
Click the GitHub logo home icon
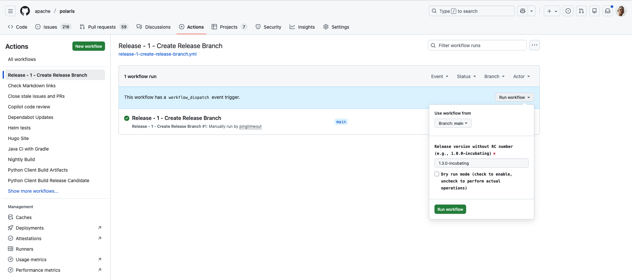tap(25, 11)
